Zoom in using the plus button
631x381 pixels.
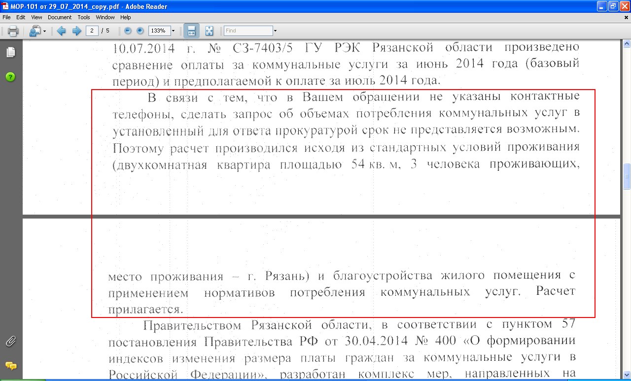point(140,31)
